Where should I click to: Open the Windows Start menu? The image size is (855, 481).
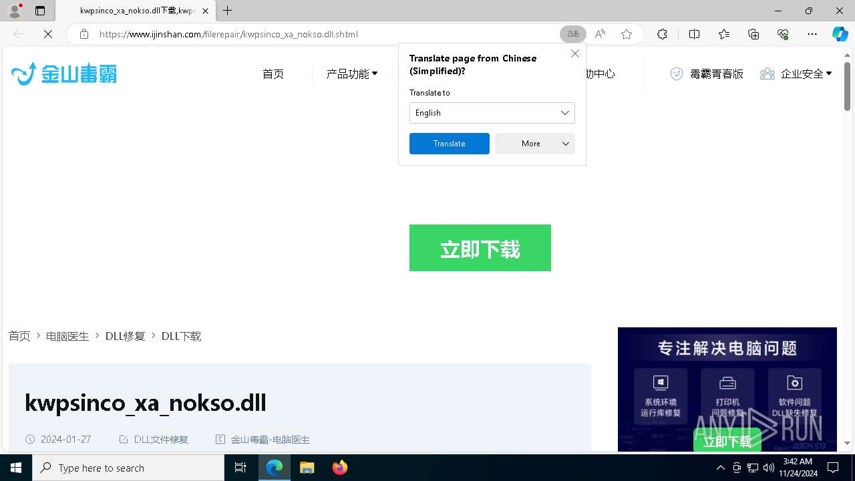pyautogui.click(x=16, y=468)
